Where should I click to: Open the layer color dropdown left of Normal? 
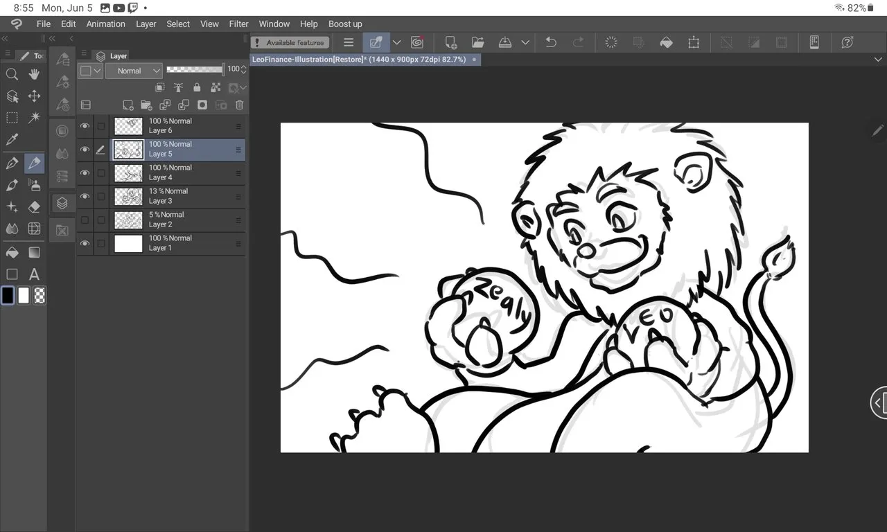(x=90, y=71)
